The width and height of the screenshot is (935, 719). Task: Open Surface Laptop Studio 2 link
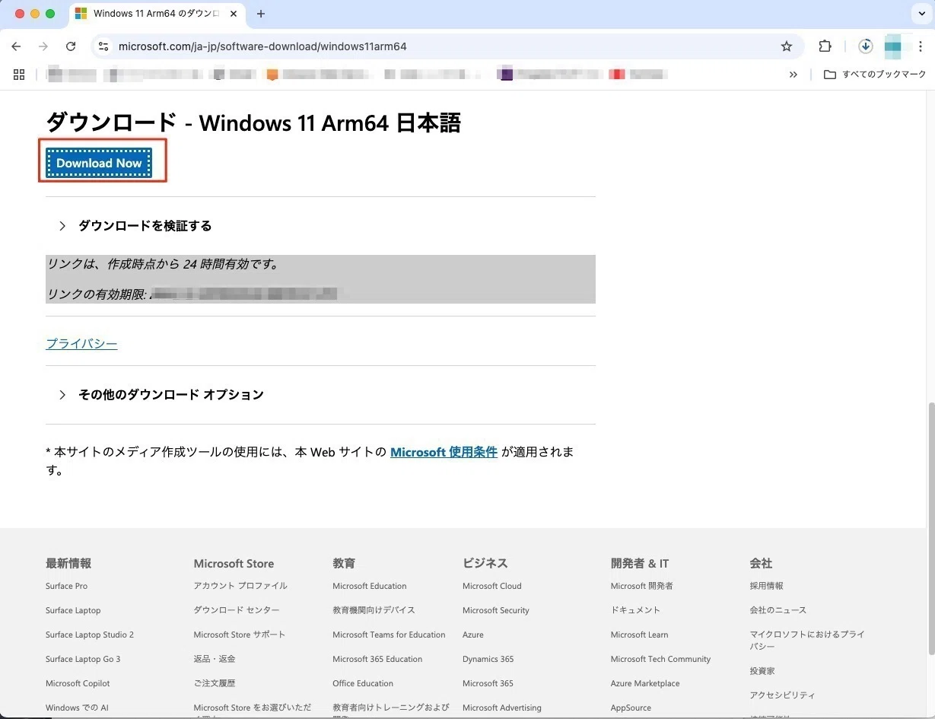pyautogui.click(x=90, y=635)
